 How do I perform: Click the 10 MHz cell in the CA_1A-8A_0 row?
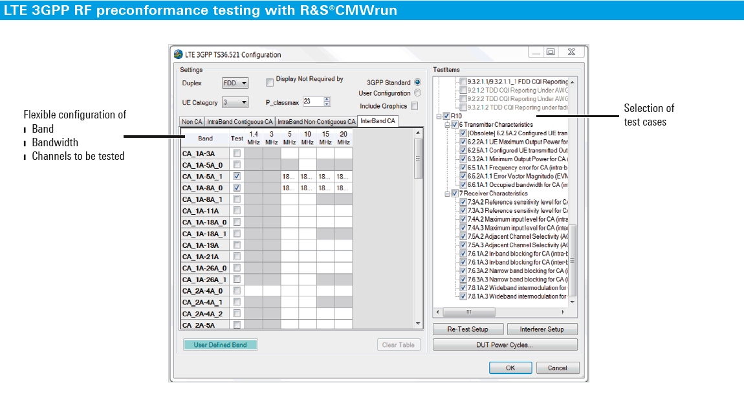(x=307, y=188)
